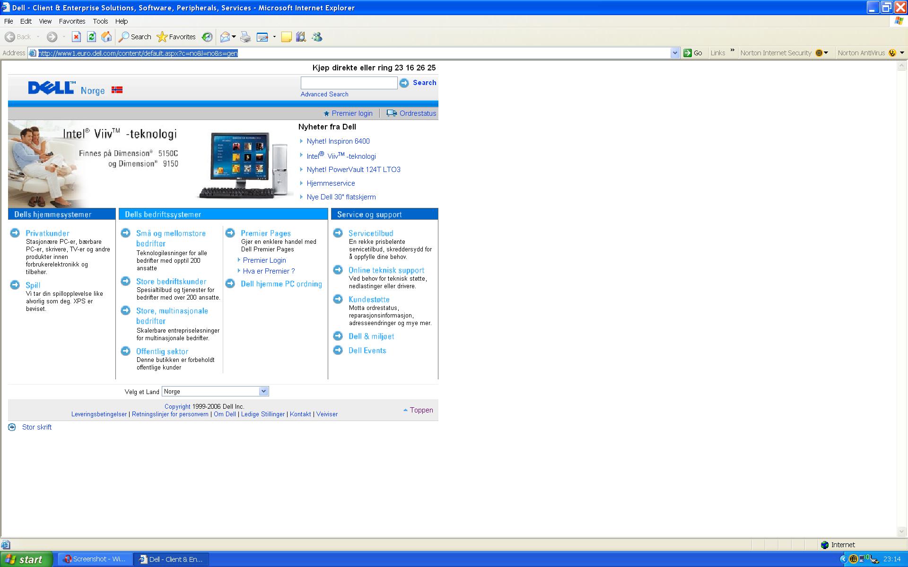Click the Online teknisk support link

386,270
